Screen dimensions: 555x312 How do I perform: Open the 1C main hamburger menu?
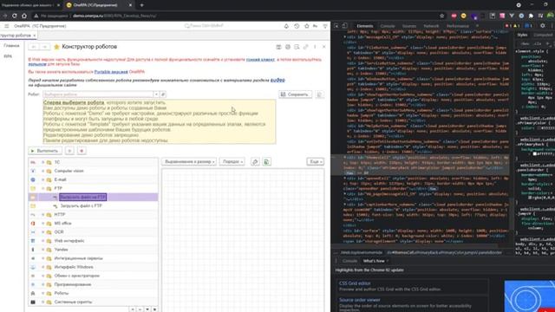click(7, 26)
